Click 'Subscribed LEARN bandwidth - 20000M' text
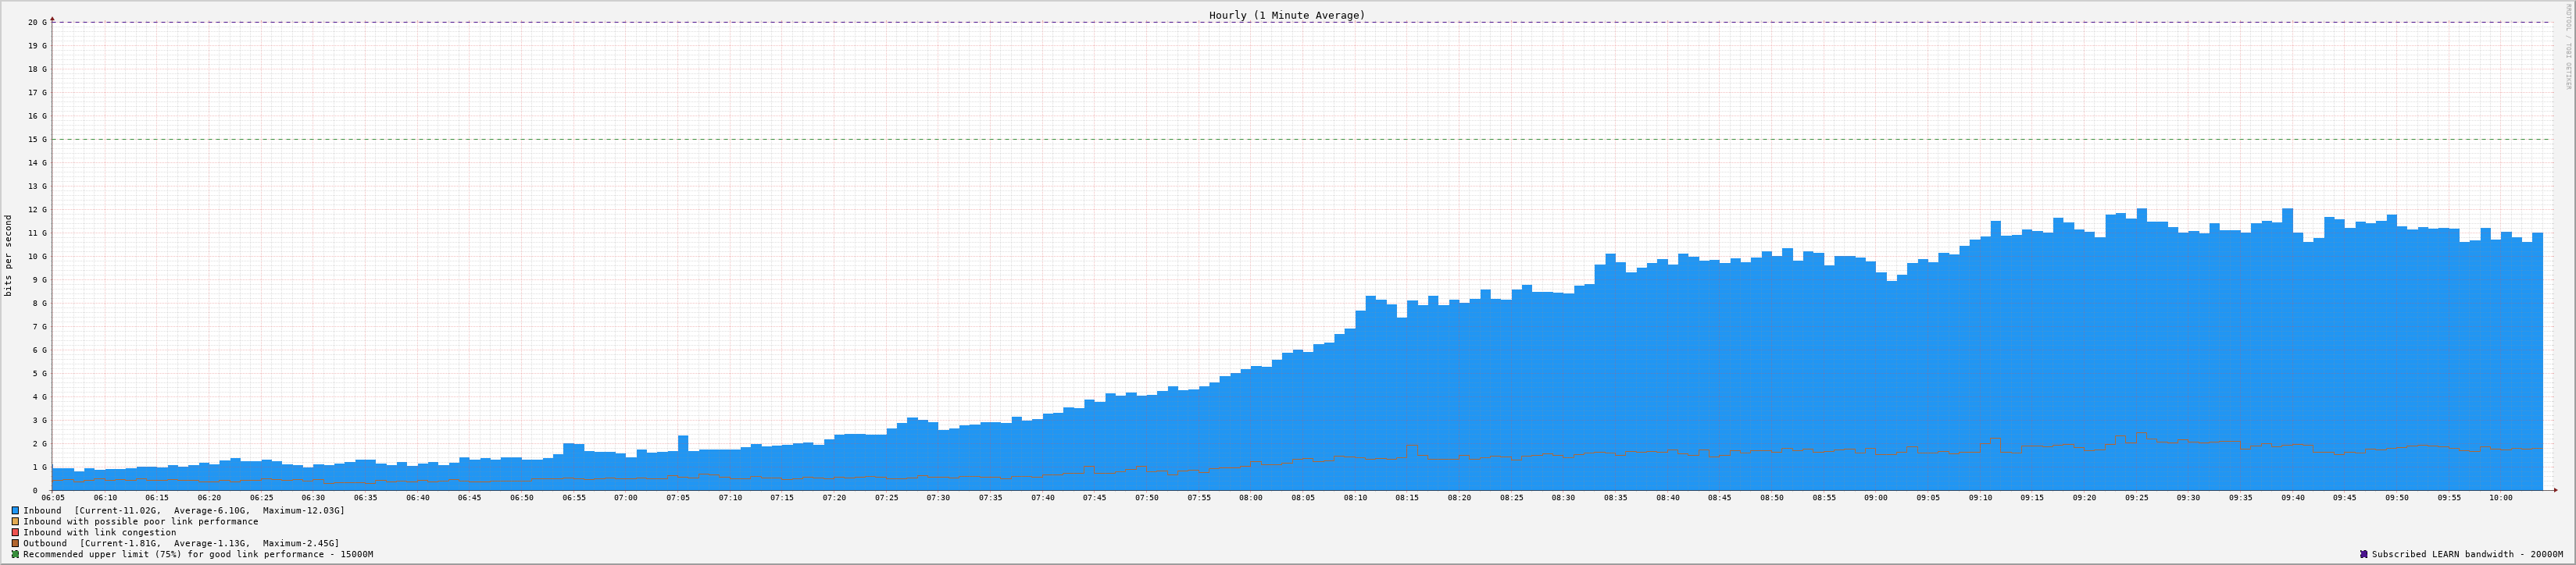Screen dimensions: 2576x565 2467,554
